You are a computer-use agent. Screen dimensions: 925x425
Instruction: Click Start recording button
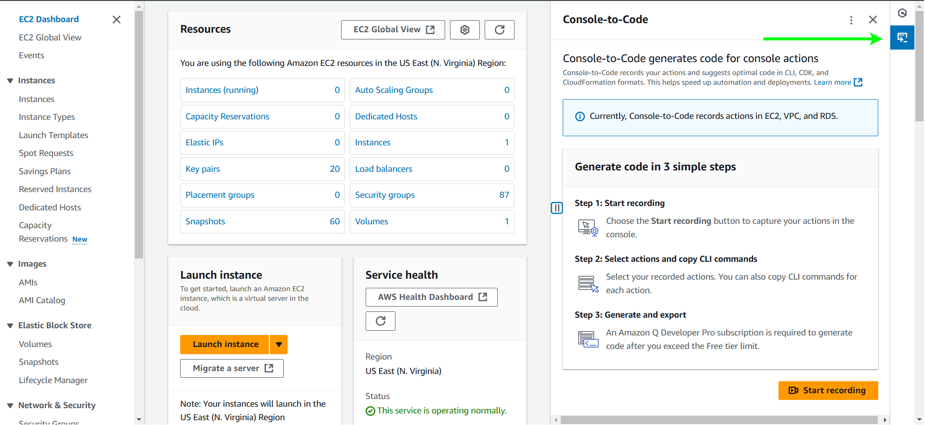pyautogui.click(x=828, y=390)
